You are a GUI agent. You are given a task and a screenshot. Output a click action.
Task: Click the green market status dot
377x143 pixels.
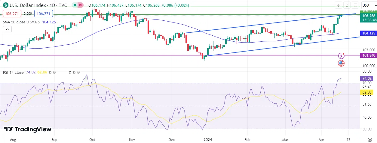[x=74, y=5]
